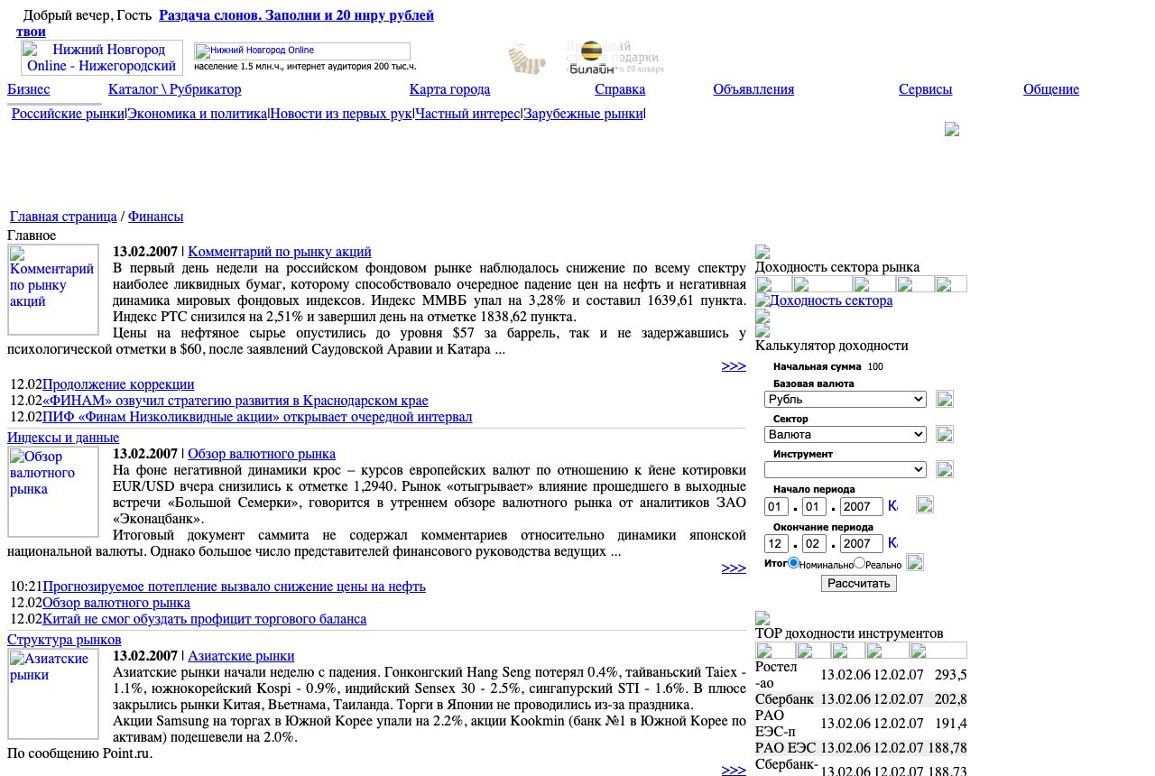Click Ростел-ао row in TOP table
Screen dimensions: 1155x776
861,675
